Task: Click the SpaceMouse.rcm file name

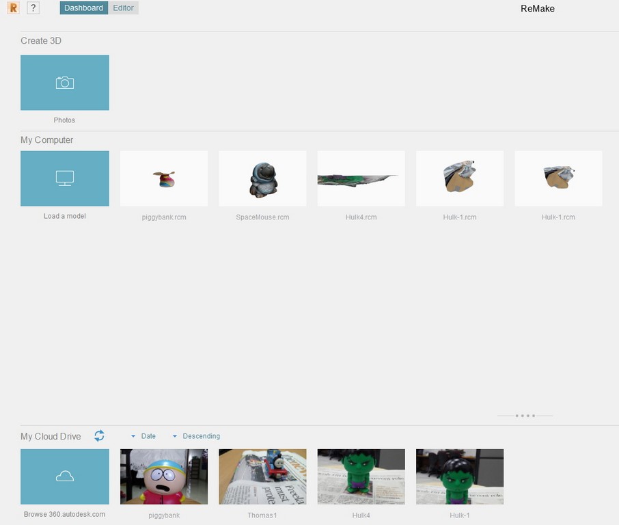Action: (x=262, y=217)
